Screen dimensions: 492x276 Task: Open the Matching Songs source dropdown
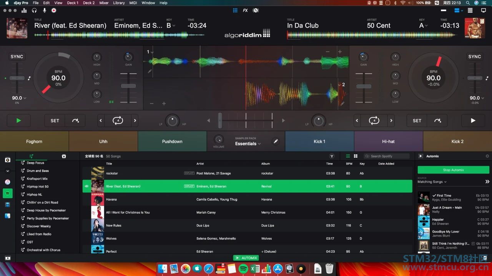pos(432,182)
